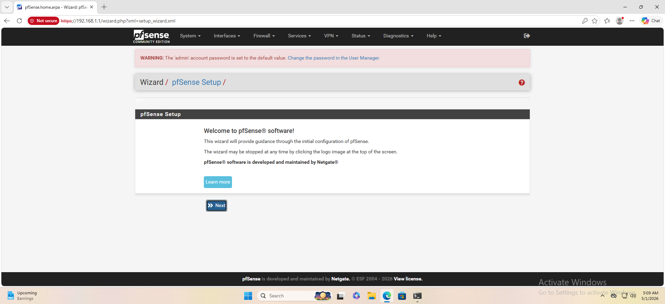Viewport: 665px width, 304px height.
Task: Expand the Firewall menu
Action: [264, 36]
